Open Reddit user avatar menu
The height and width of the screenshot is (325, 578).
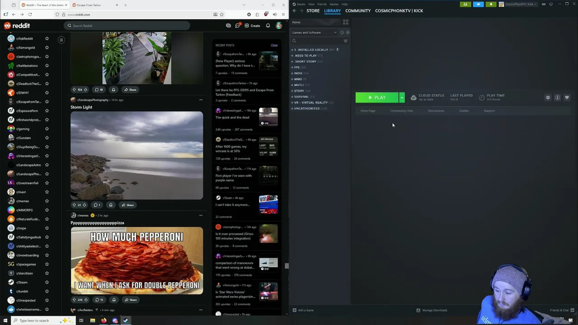[279, 26]
